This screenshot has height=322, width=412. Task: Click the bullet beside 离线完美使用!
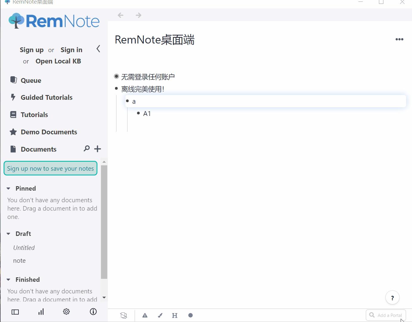(116, 88)
